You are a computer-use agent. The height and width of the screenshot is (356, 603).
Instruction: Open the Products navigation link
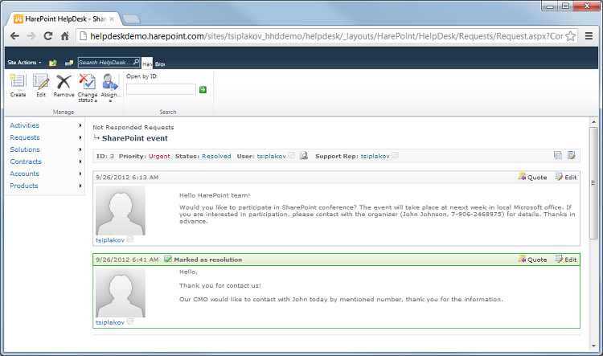click(x=24, y=186)
